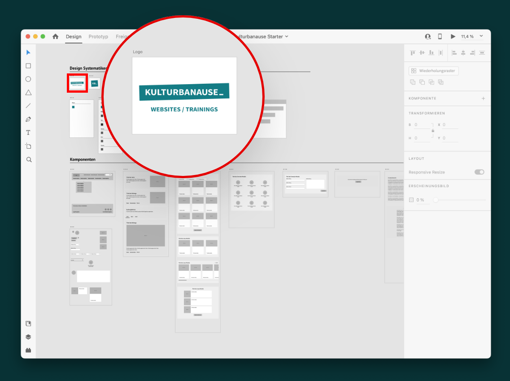Screen dimensions: 510x381
Task: Click the Home icon
Action: (x=56, y=37)
